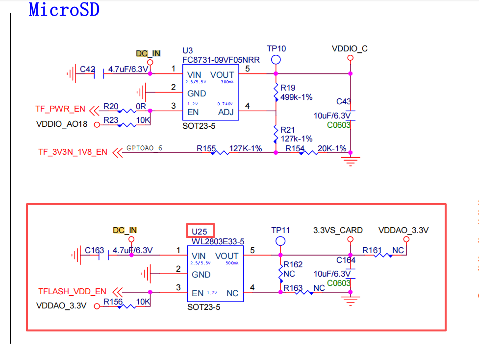Select the DC_IN label above U3 circuit
Viewport: 479px width, 352px height.
148,53
